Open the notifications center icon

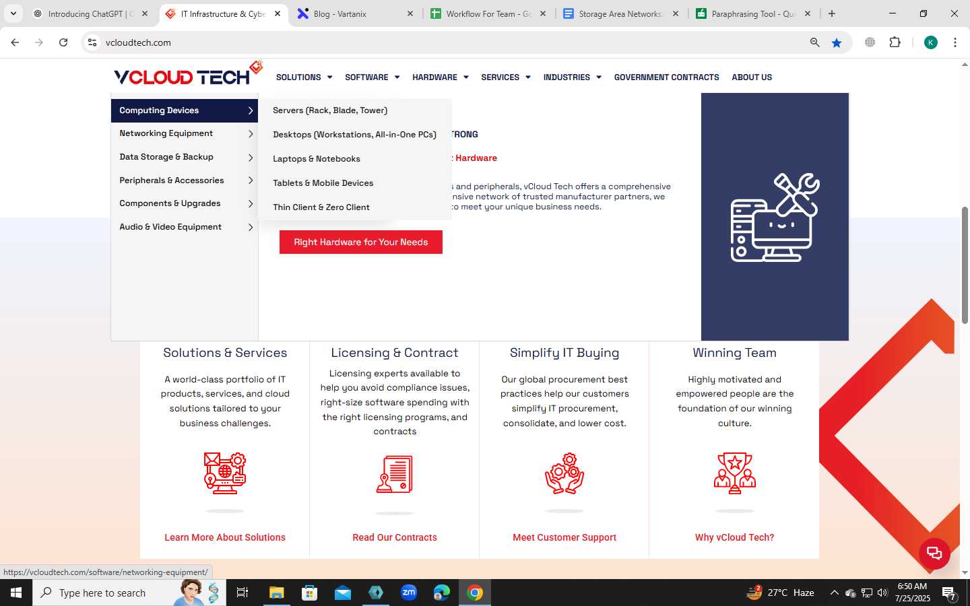coord(949,593)
